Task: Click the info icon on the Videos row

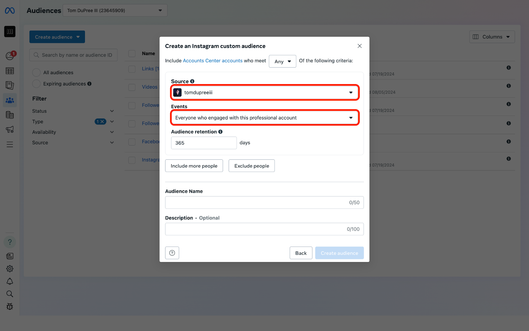Action: pyautogui.click(x=509, y=86)
